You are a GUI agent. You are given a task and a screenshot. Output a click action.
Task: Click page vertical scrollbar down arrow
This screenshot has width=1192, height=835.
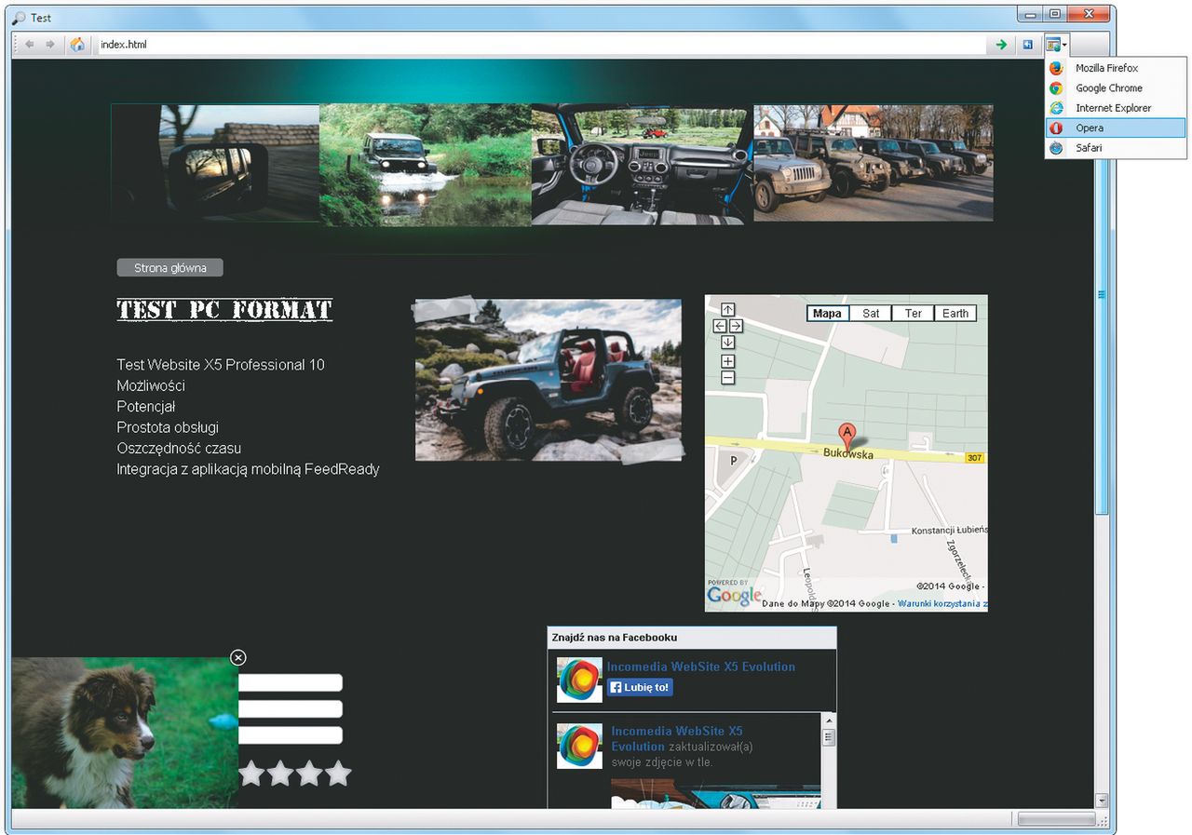pyautogui.click(x=1102, y=800)
